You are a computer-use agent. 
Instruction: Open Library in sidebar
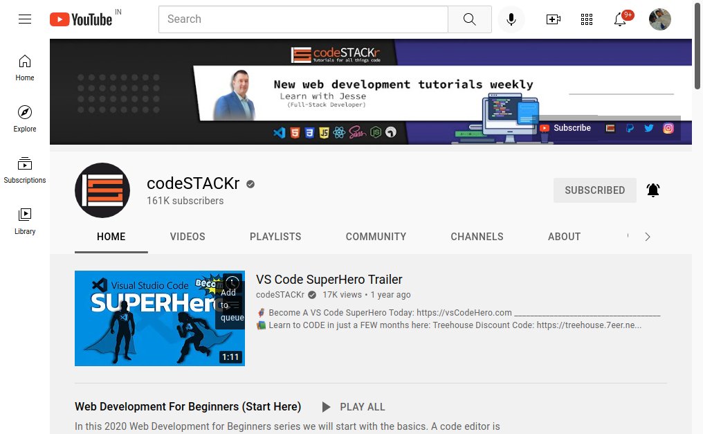25,221
